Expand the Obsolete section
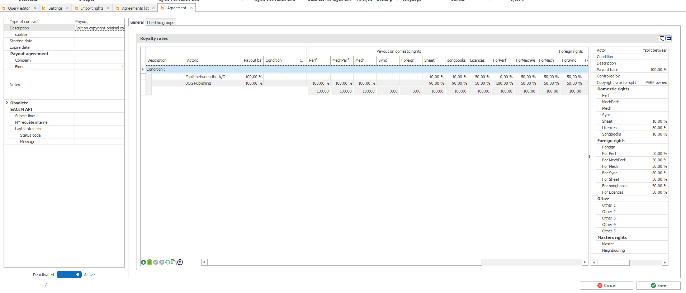The height and width of the screenshot is (293, 686). (x=7, y=103)
